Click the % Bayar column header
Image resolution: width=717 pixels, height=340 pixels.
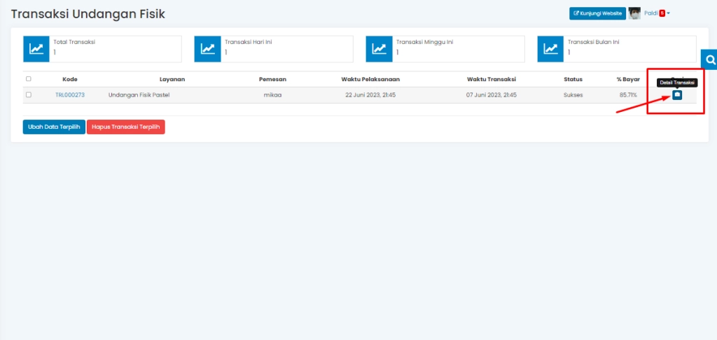point(628,79)
